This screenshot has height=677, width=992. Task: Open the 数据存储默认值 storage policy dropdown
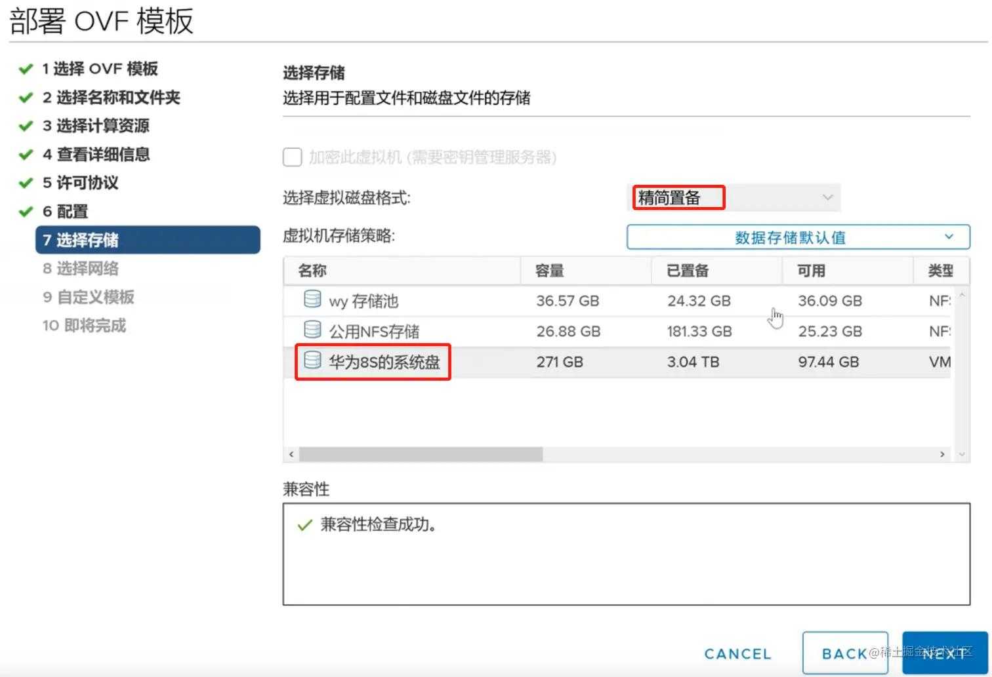click(798, 237)
